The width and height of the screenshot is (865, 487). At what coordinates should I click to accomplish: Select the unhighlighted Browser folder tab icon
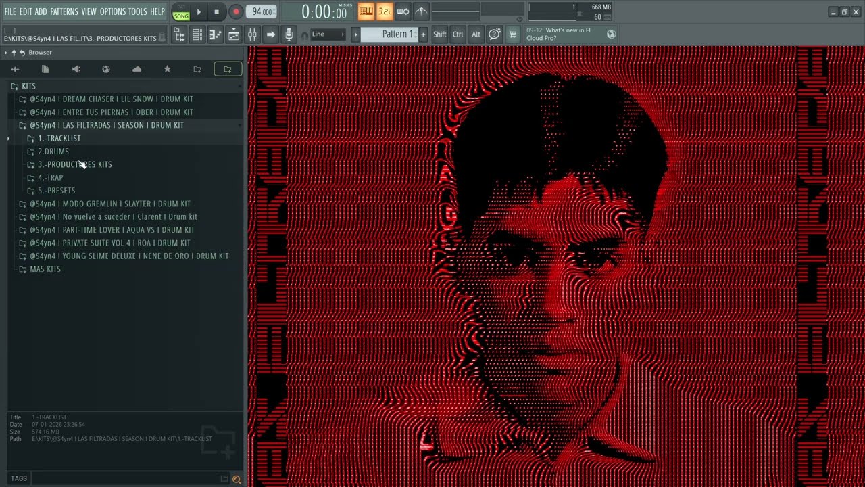(x=197, y=69)
